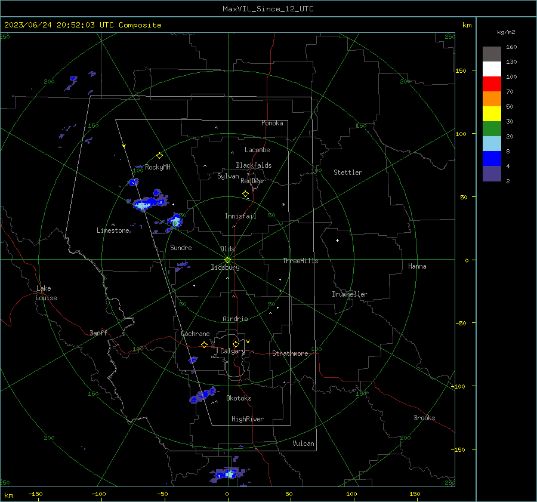Click the Stettler town label
Image resolution: width=537 pixels, height=502 pixels.
click(x=348, y=173)
